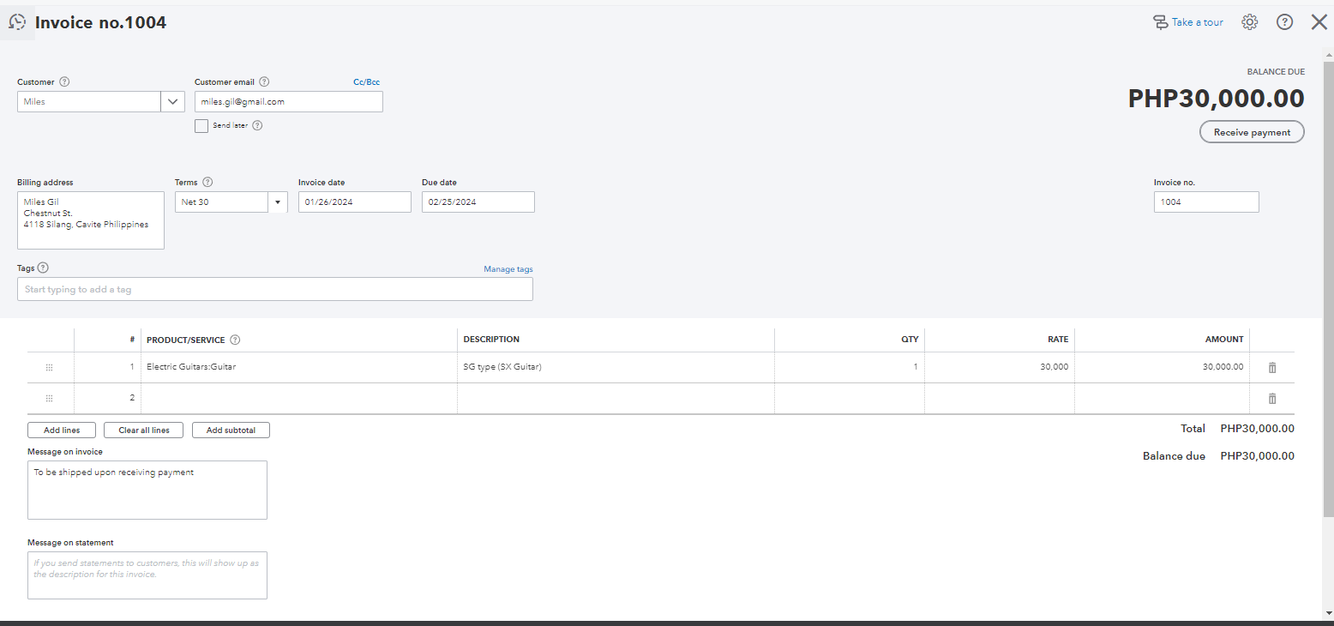Open the Manage tags link
This screenshot has width=1334, height=626.
pyautogui.click(x=508, y=269)
